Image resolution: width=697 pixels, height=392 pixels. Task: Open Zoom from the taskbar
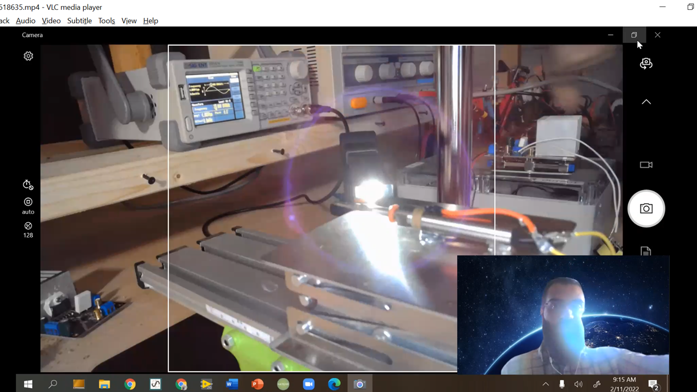click(x=309, y=384)
